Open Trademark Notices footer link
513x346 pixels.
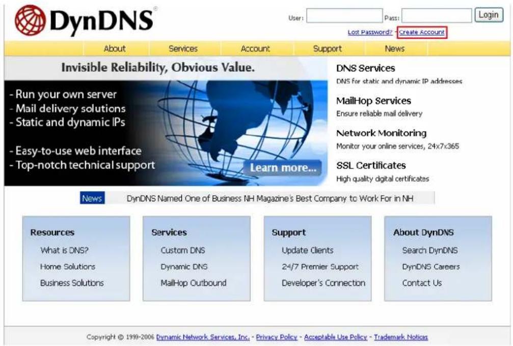pyautogui.click(x=401, y=337)
